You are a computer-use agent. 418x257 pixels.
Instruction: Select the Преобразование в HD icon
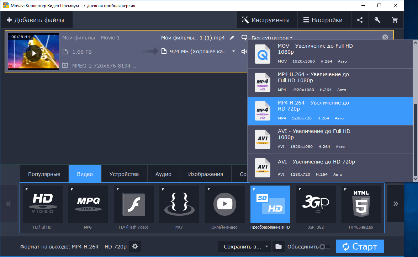point(270,204)
